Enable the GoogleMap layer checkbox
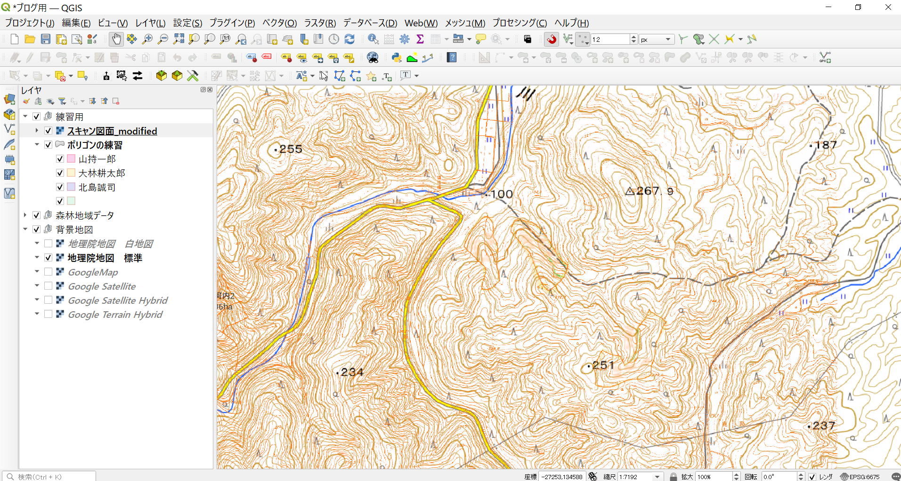This screenshot has width=901, height=481. pyautogui.click(x=48, y=272)
